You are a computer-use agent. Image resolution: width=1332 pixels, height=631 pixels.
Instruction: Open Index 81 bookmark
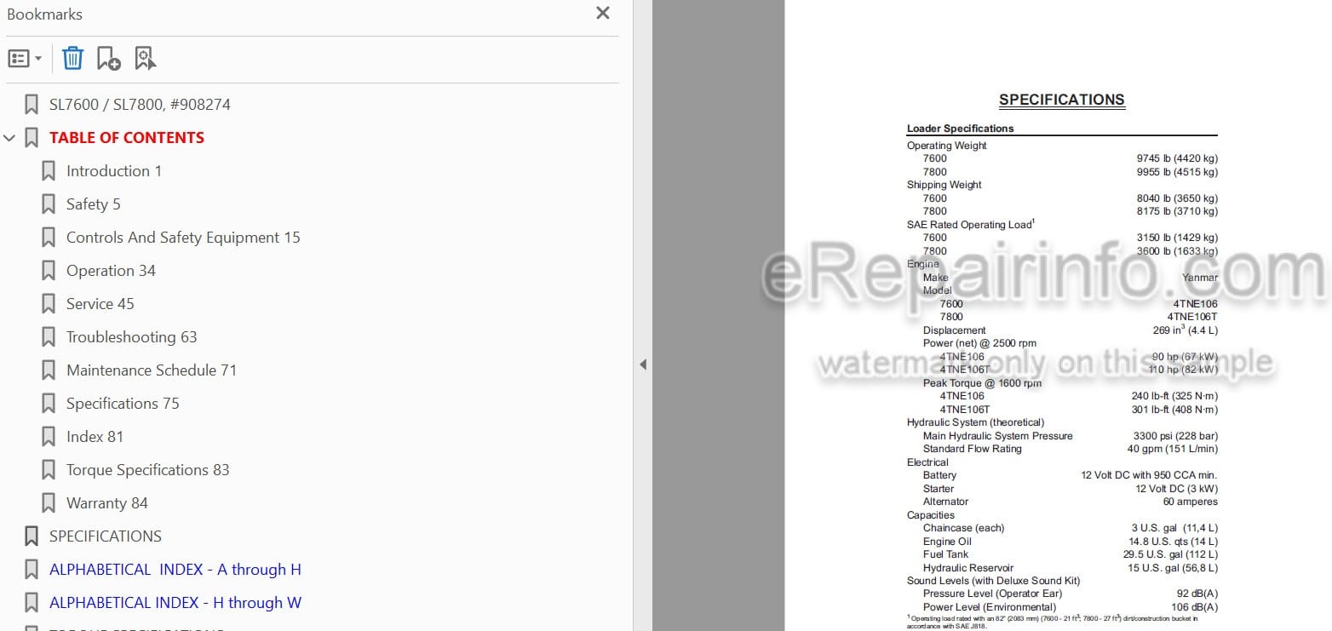95,437
